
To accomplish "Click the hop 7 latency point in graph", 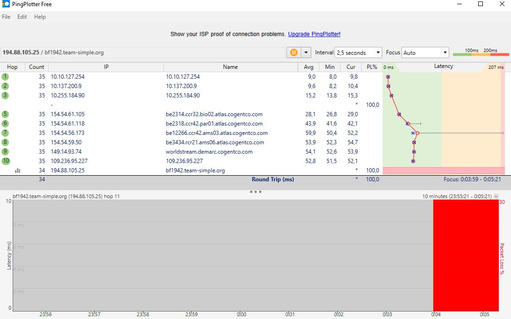I will point(417,133).
